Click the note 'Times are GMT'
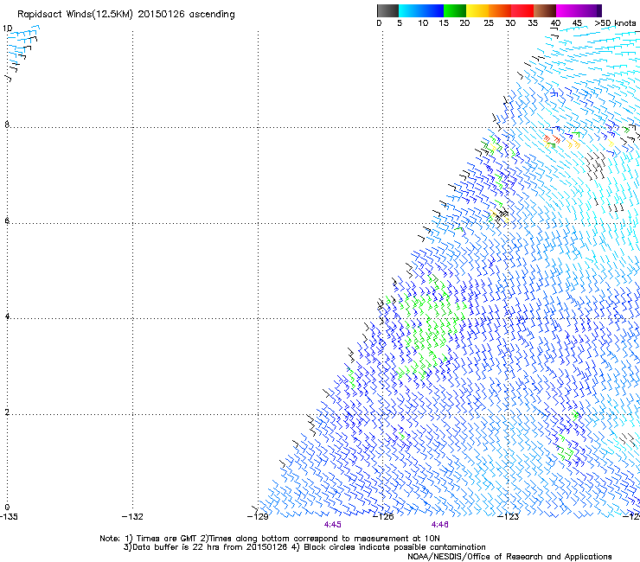Screen dimensions: 640x562 click(x=167, y=539)
